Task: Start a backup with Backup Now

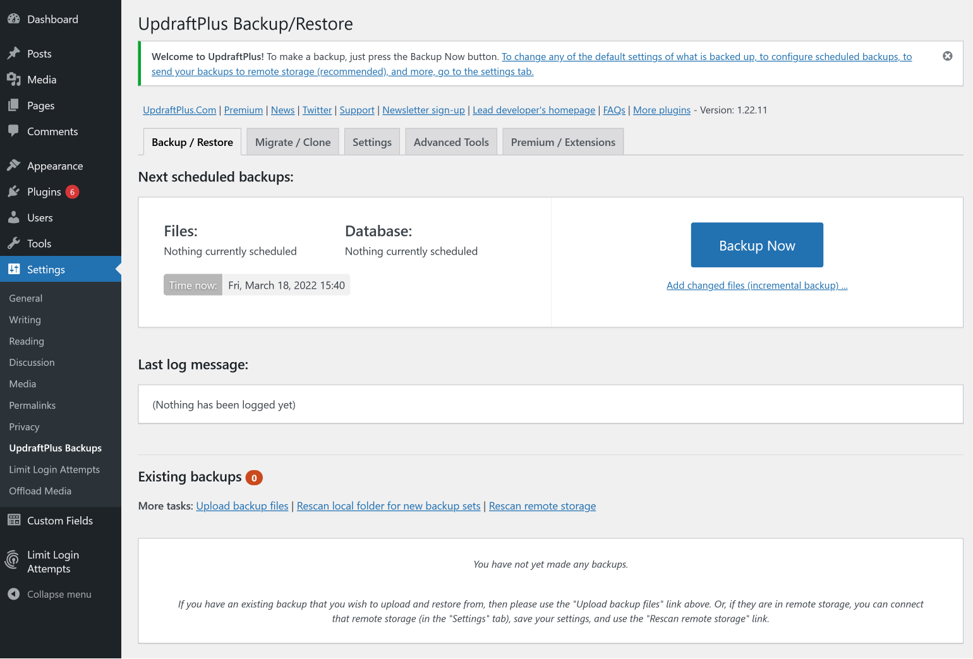Action: click(757, 245)
